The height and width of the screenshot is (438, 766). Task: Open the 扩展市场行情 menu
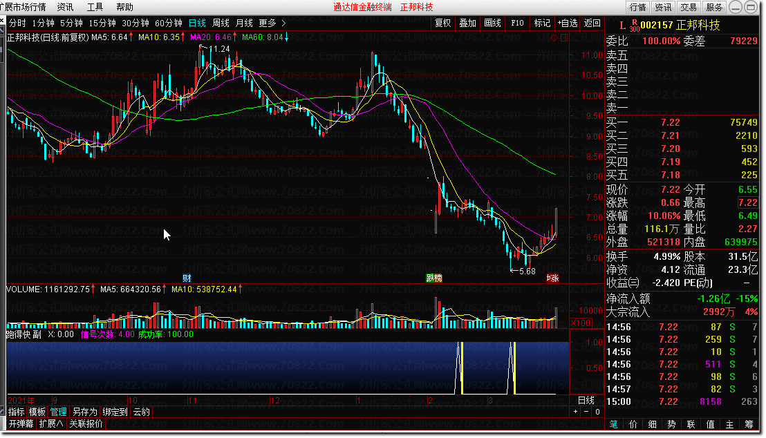click(x=23, y=8)
